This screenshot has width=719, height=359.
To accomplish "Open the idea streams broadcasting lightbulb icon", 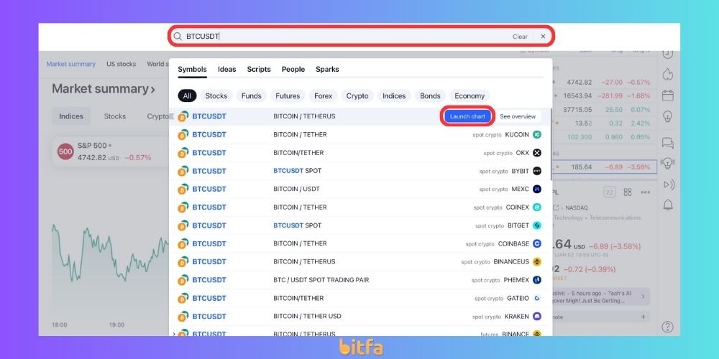I will coord(668,164).
